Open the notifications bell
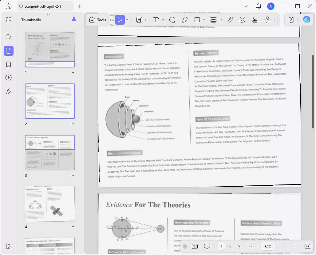Screen dimensions: 316x255 point(259,6)
